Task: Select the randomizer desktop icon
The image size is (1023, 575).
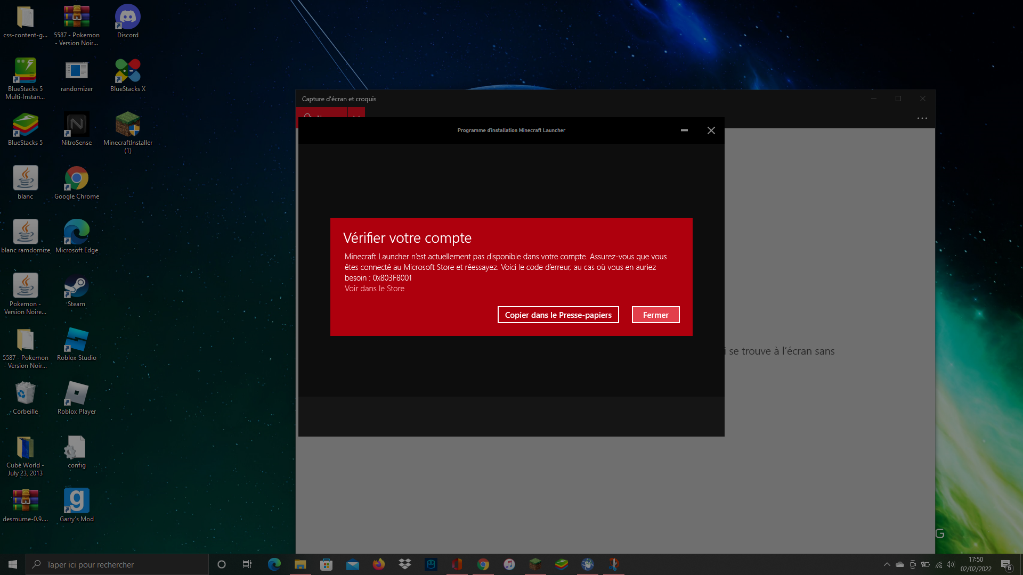Action: 77,76
